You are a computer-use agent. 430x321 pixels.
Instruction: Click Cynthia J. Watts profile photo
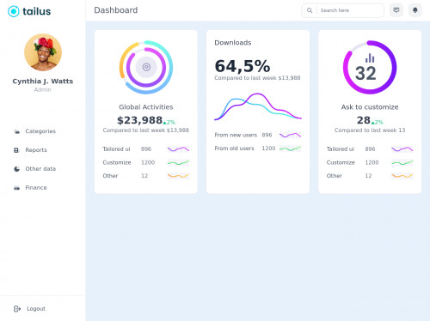[x=43, y=52]
